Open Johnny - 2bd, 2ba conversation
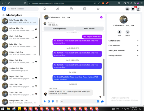This screenshot has height=111, width=144. tap(20, 29)
